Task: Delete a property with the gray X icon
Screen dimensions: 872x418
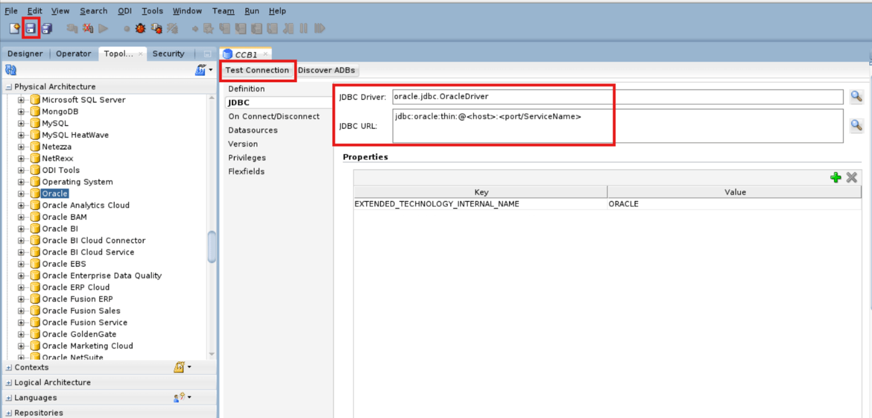Action: [852, 177]
